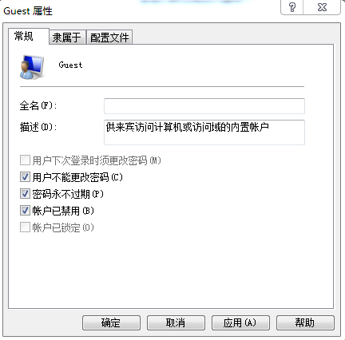Uncheck 帐户已禁用 checkbox
345x340 pixels.
[x=25, y=211]
